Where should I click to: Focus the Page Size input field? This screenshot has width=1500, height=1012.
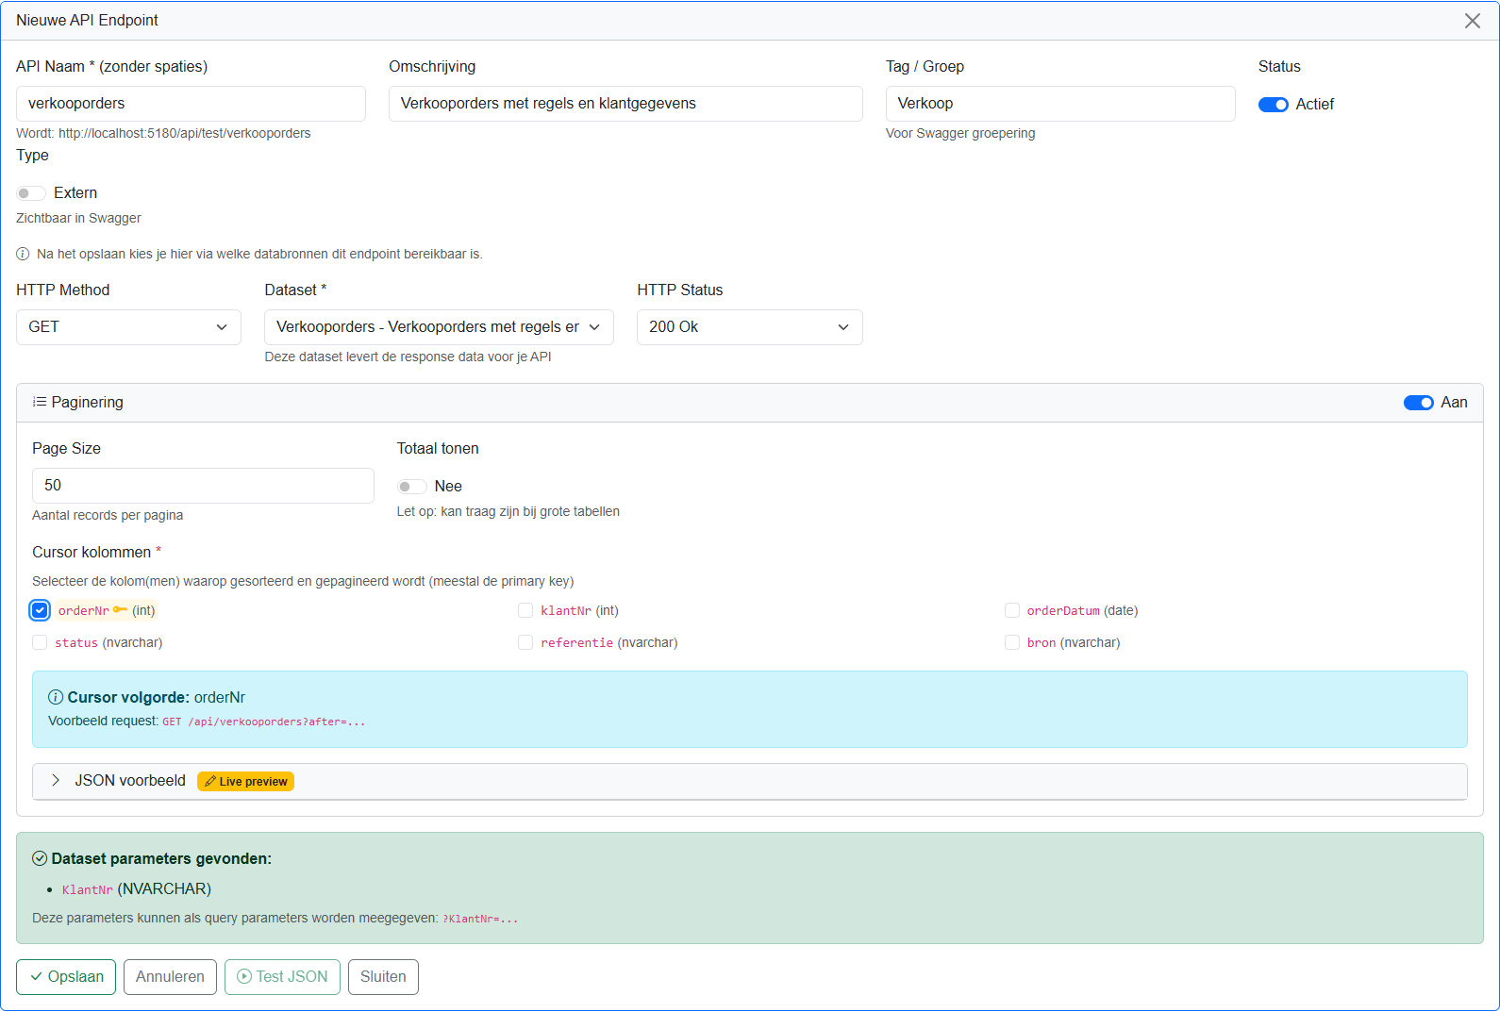click(203, 486)
